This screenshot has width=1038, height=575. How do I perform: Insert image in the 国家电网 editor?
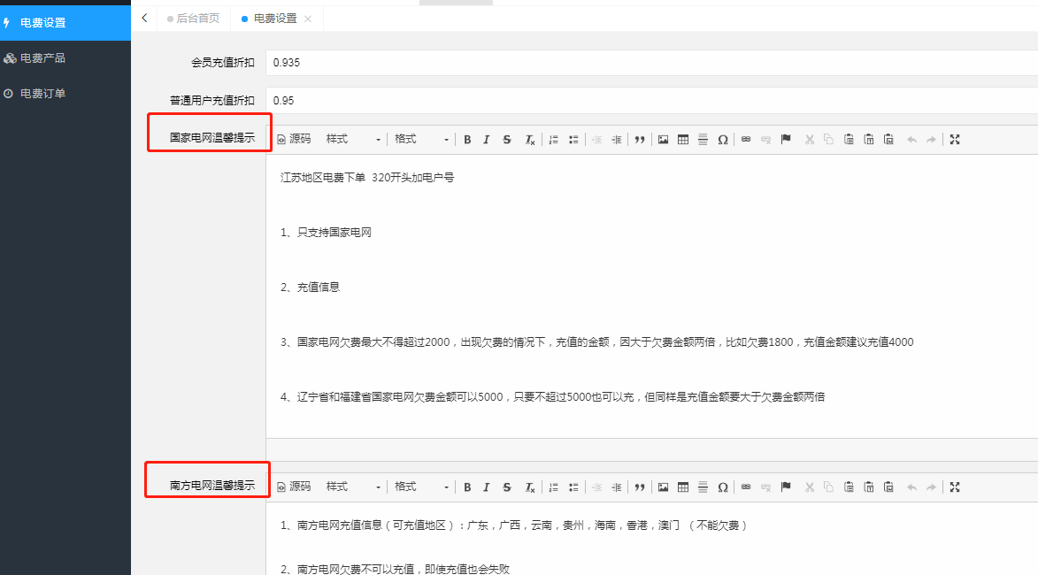click(x=663, y=140)
